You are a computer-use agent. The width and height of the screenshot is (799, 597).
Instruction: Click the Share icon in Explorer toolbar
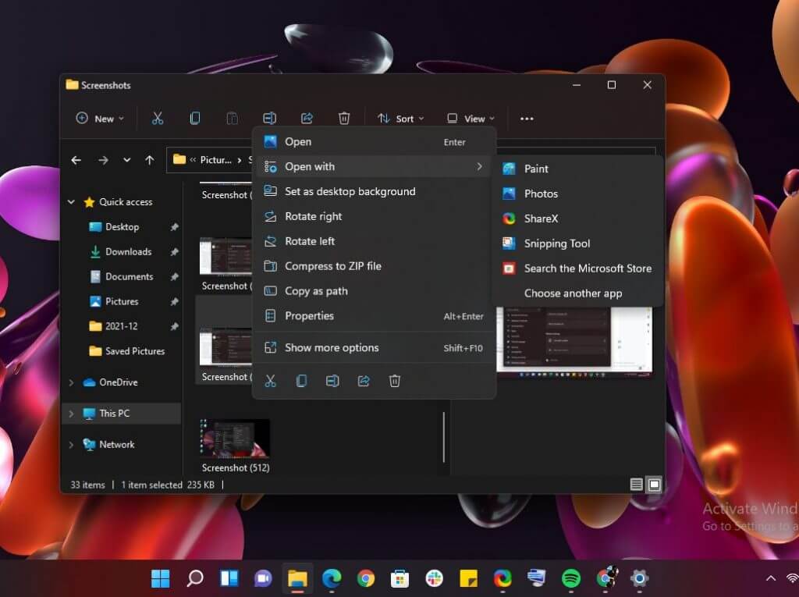[307, 119]
